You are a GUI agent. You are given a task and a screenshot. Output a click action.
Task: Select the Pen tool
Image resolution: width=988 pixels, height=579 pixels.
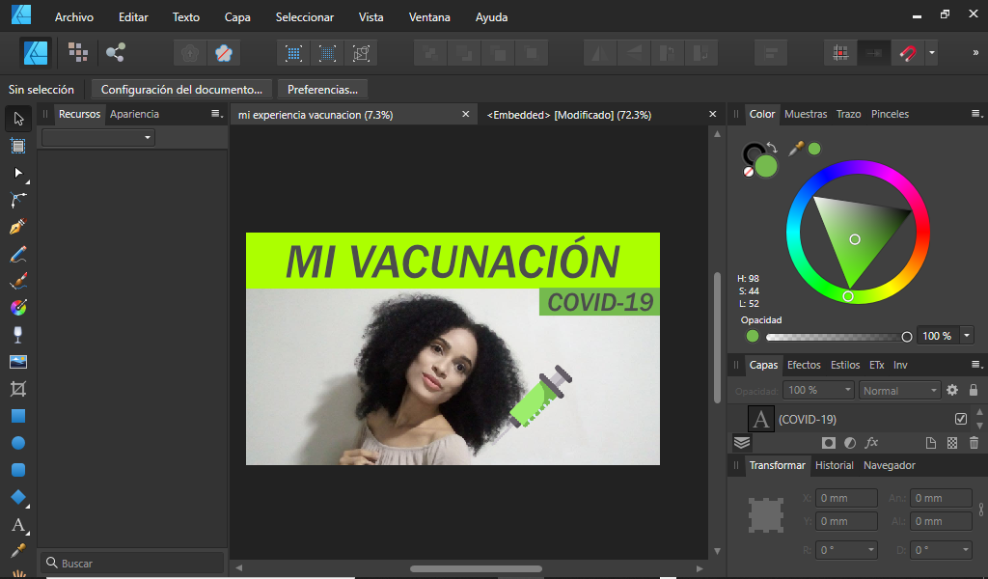pos(18,227)
